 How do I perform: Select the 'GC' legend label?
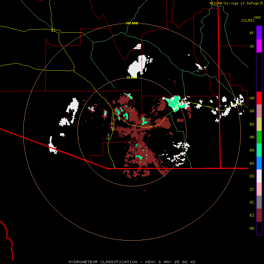tap(252, 202)
